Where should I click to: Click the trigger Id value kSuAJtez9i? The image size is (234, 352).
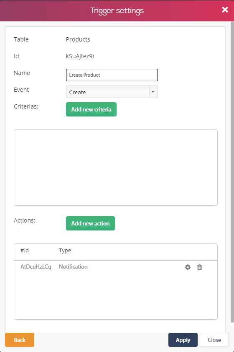tap(80, 56)
